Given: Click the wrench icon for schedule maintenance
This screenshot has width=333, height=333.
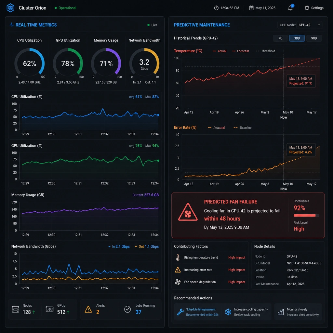Looking at the screenshot, I should coord(180,312).
